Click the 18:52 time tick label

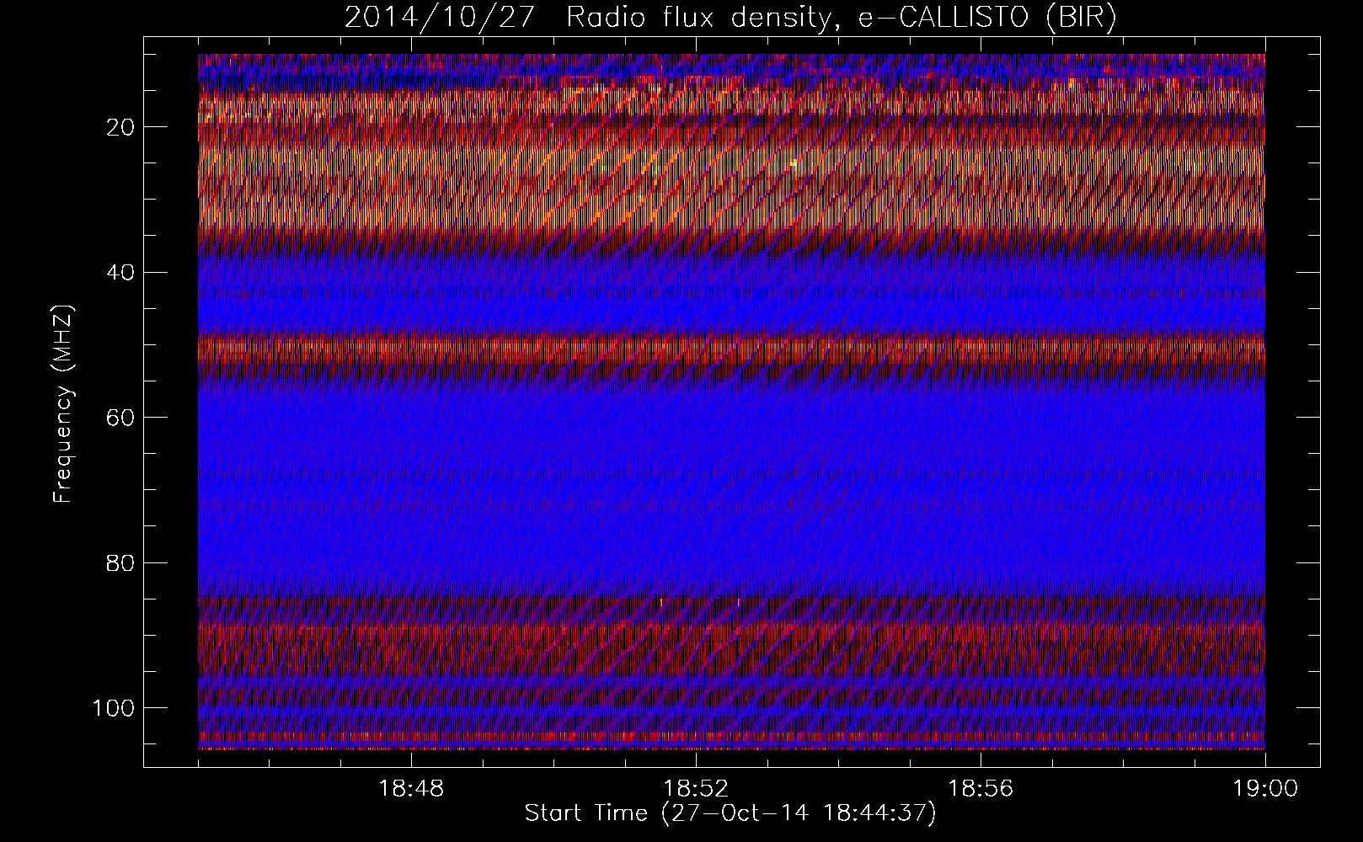(x=696, y=789)
